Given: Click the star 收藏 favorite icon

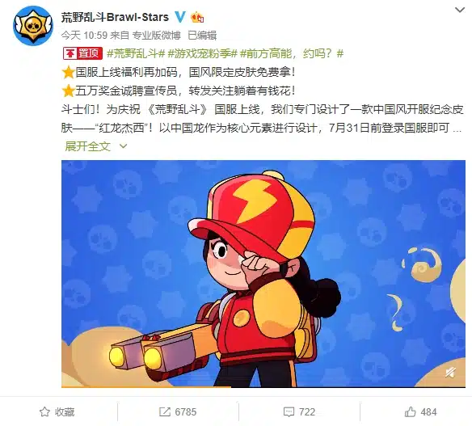Looking at the screenshot, I should coord(44,411).
